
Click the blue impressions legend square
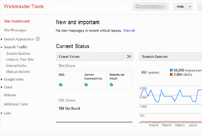171,70
